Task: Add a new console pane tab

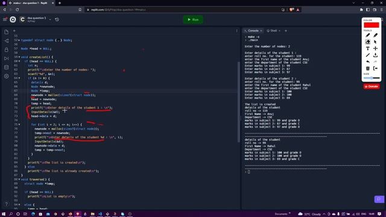Action: pyautogui.click(x=286, y=31)
